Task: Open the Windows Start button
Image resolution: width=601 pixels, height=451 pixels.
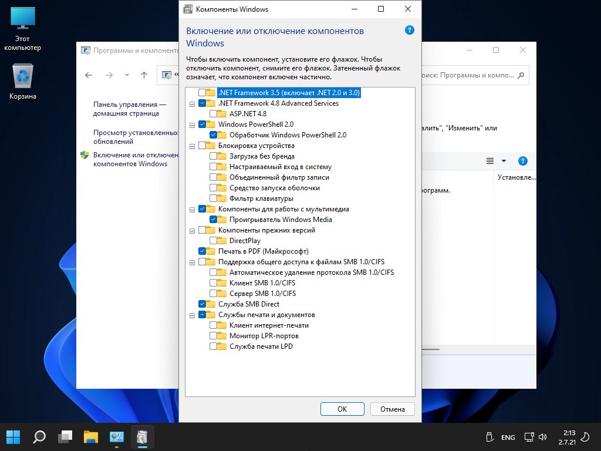Action: [13, 437]
